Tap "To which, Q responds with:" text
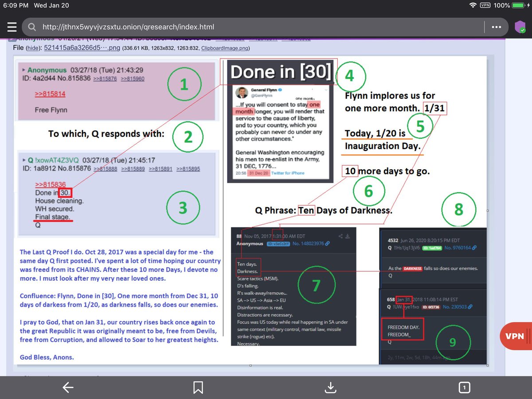Viewport: 532px width, 399px height. (x=106, y=133)
